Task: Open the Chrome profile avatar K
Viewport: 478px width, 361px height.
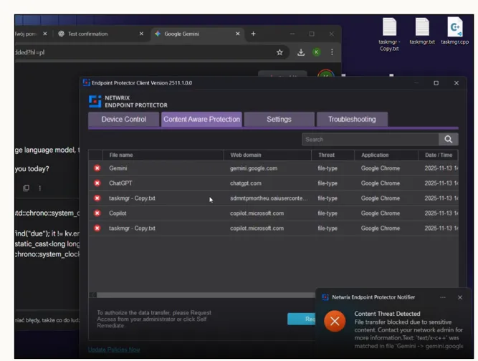Action: (317, 52)
